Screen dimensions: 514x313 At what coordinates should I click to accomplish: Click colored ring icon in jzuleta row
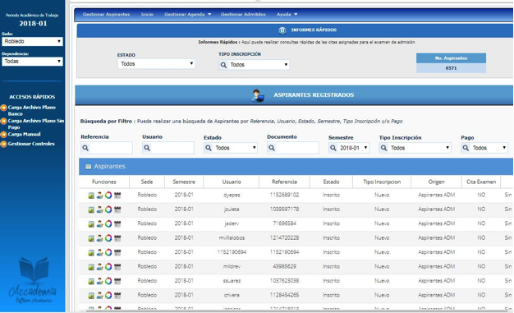point(108,209)
